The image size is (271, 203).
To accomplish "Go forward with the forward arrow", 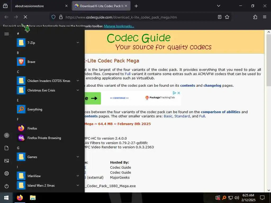I will coord(16,17).
